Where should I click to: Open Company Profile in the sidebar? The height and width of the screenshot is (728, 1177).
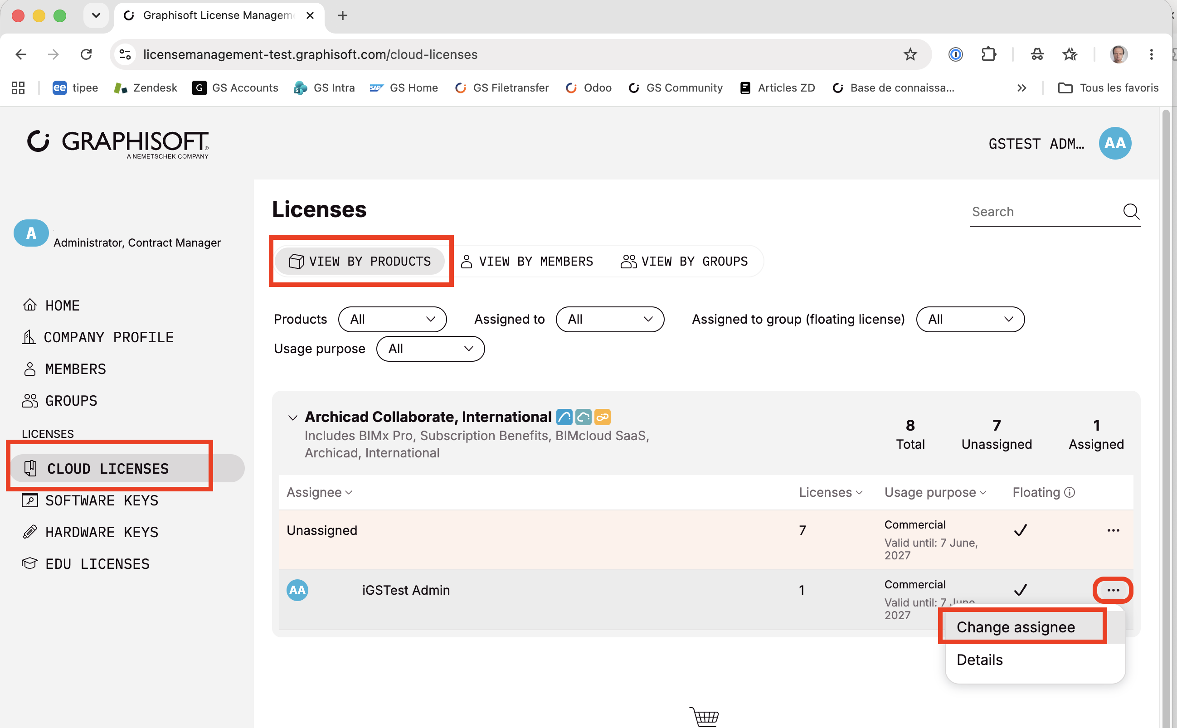108,338
